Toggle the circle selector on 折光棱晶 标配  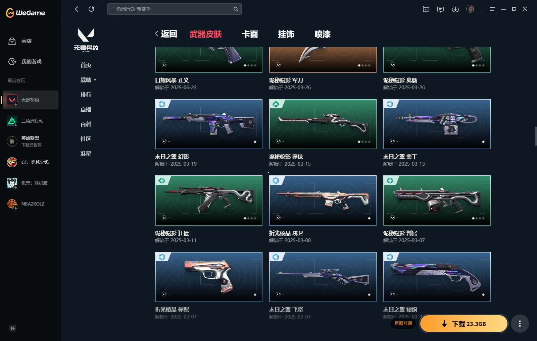coord(164,294)
